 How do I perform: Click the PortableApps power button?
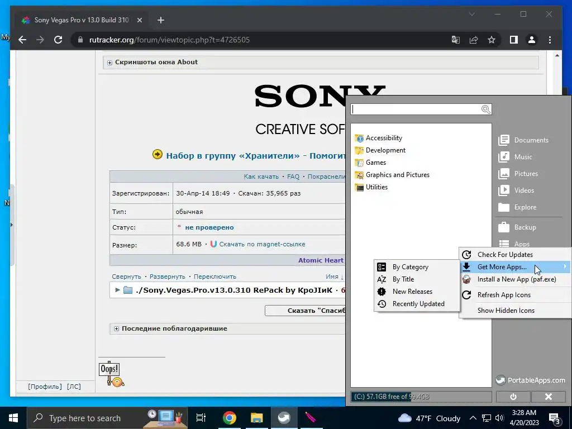coord(513,397)
